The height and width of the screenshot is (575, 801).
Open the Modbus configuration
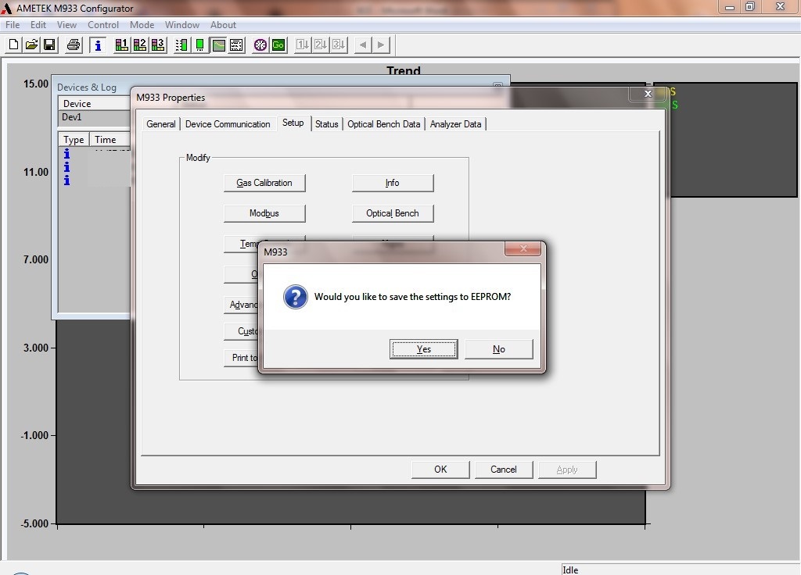[x=264, y=212]
